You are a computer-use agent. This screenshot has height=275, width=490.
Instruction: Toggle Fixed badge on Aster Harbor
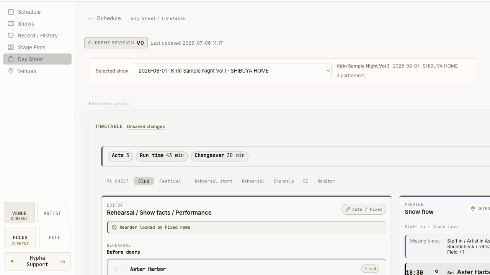(370, 269)
